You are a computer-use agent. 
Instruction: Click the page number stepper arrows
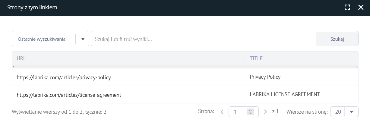[x=250, y=112]
